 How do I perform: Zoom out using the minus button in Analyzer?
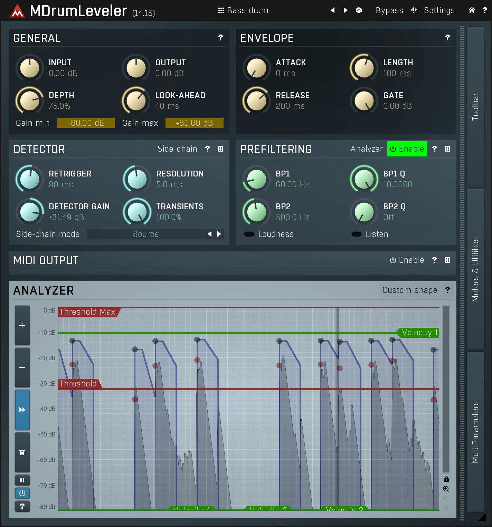(x=22, y=367)
